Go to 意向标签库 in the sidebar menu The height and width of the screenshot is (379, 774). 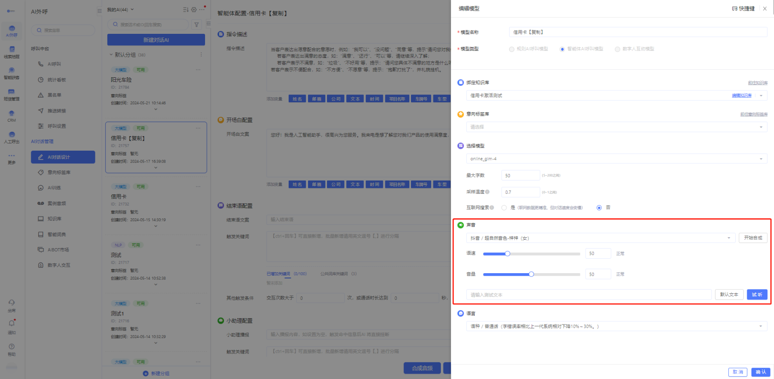point(59,173)
